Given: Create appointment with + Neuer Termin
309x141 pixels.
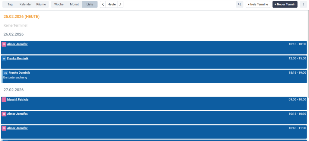Looking at the screenshot, I should (x=285, y=4).
